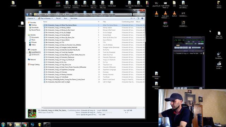Select file 02 What_The_Game_Missin
This screenshot has height=127, width=226.
coord(61,25)
